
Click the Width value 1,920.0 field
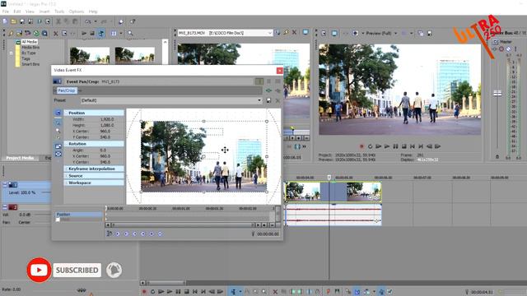pos(107,119)
